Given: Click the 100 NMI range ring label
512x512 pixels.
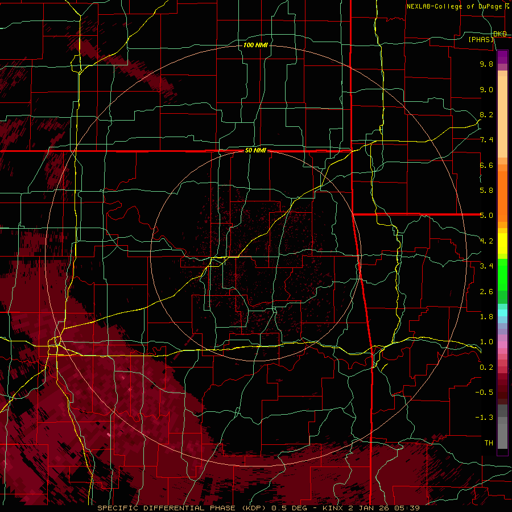Looking at the screenshot, I should pyautogui.click(x=255, y=45).
